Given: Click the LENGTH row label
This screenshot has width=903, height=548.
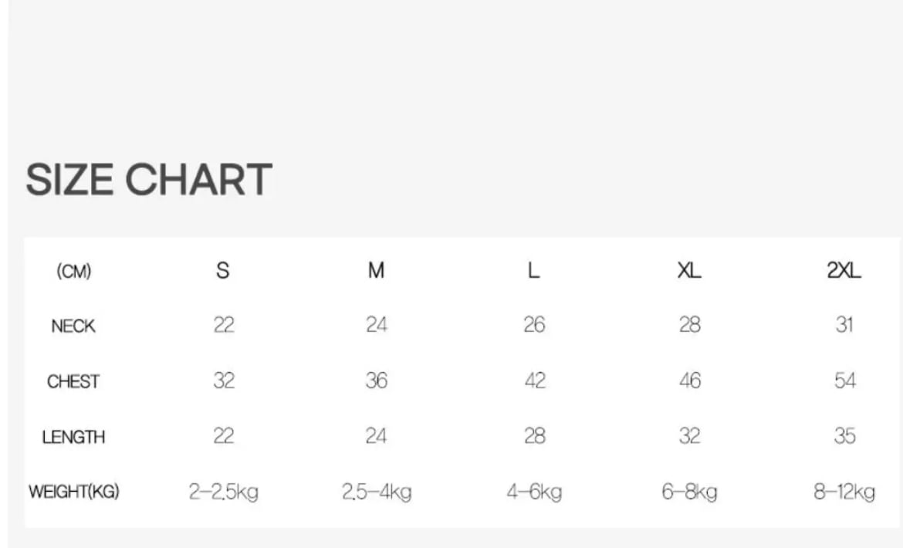Looking at the screenshot, I should 73,437.
